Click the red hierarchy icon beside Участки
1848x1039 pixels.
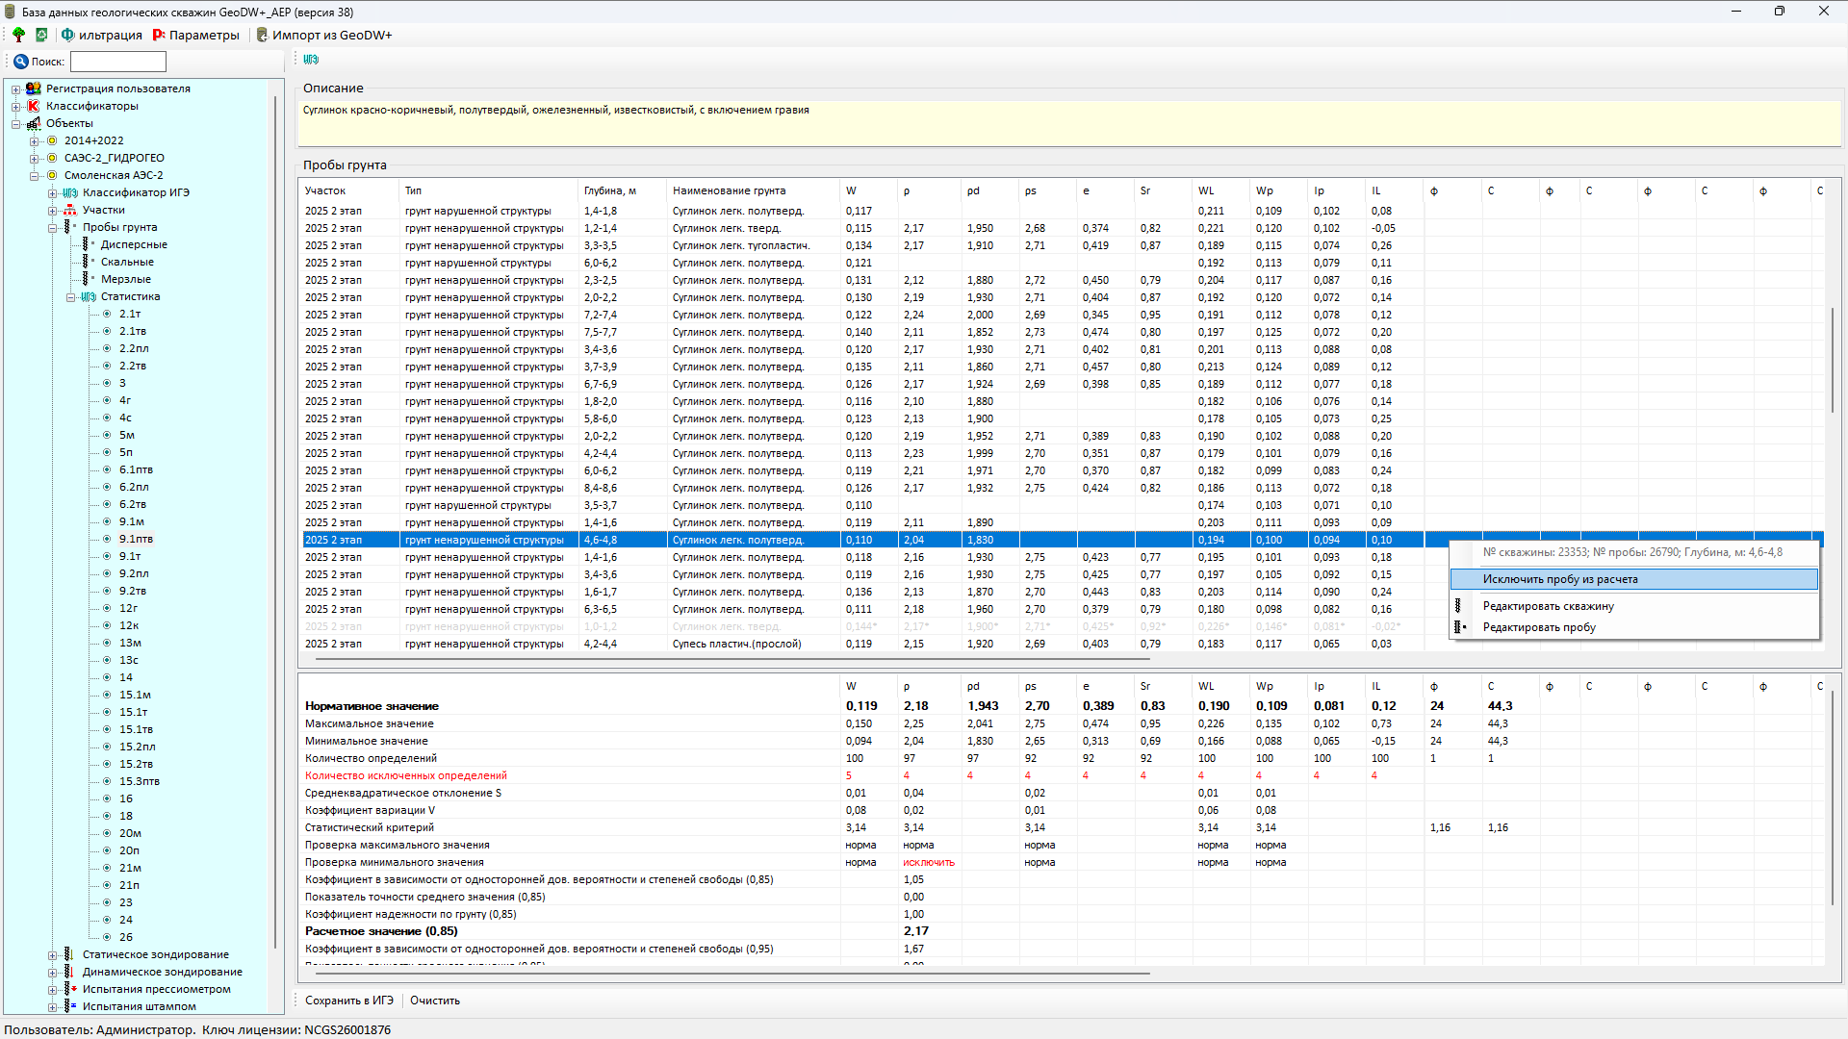(x=70, y=210)
